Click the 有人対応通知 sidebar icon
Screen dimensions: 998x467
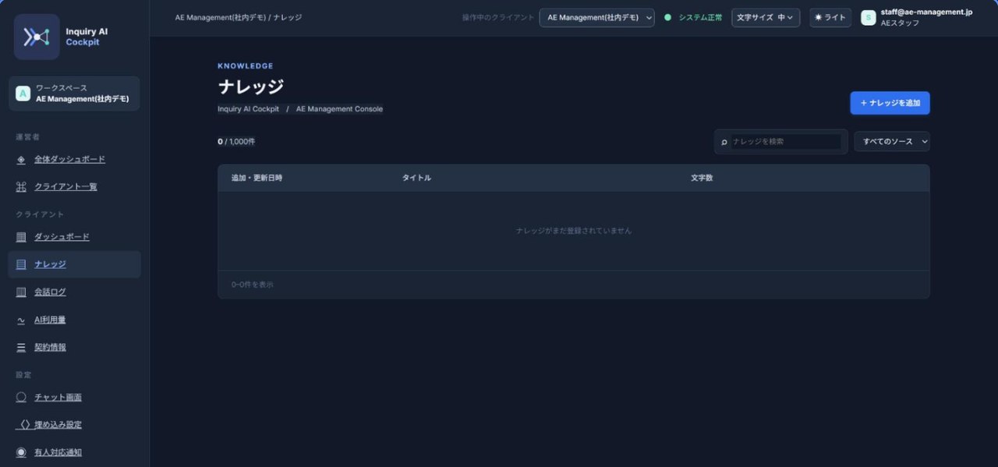[x=21, y=453]
